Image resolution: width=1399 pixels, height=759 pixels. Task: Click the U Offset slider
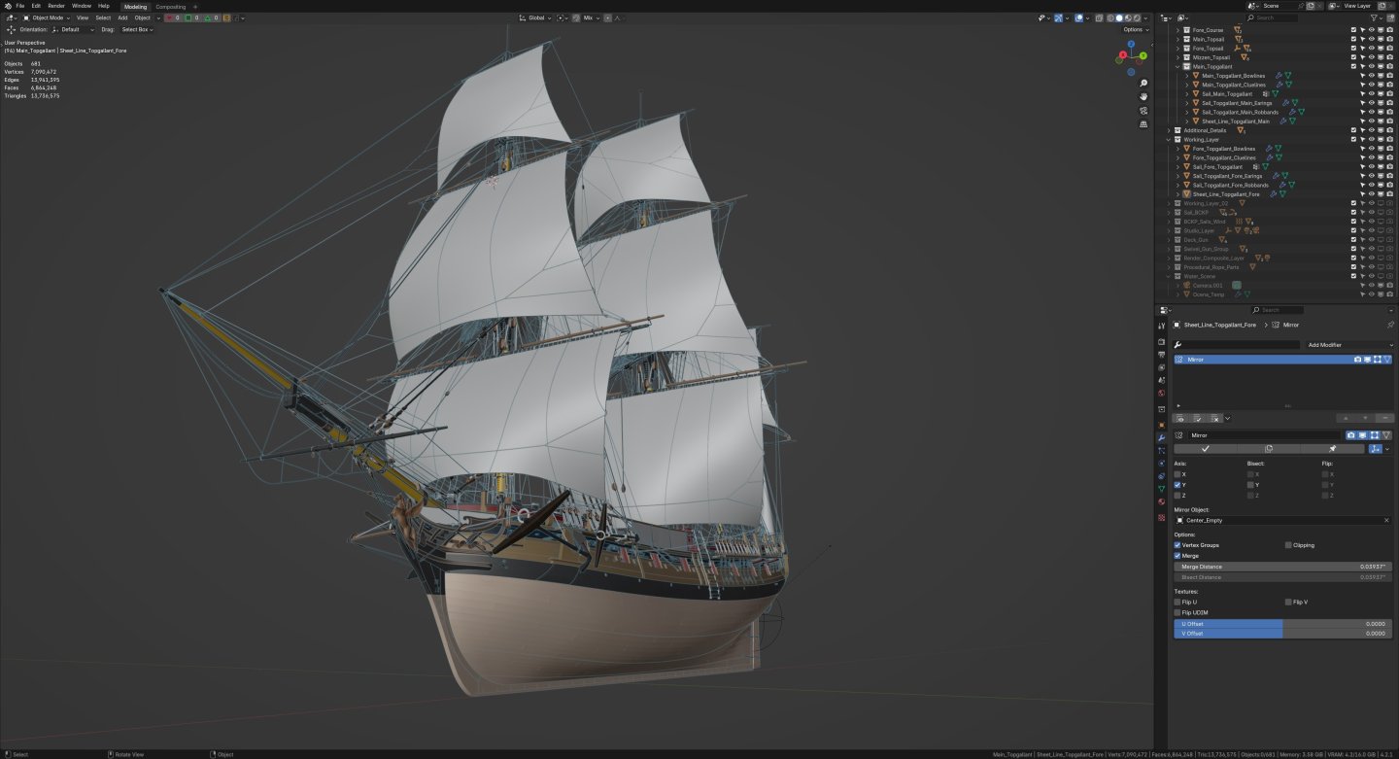pos(1282,624)
